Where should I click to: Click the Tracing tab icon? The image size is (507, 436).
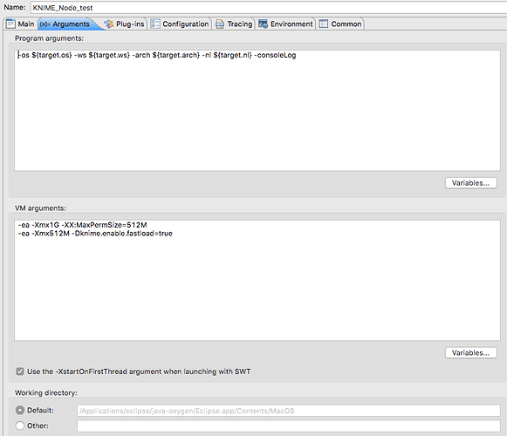click(220, 24)
